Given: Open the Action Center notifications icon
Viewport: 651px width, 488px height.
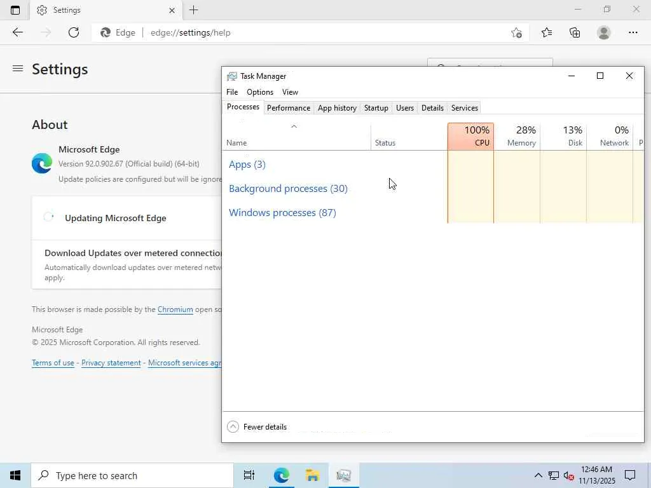Looking at the screenshot, I should 630,475.
